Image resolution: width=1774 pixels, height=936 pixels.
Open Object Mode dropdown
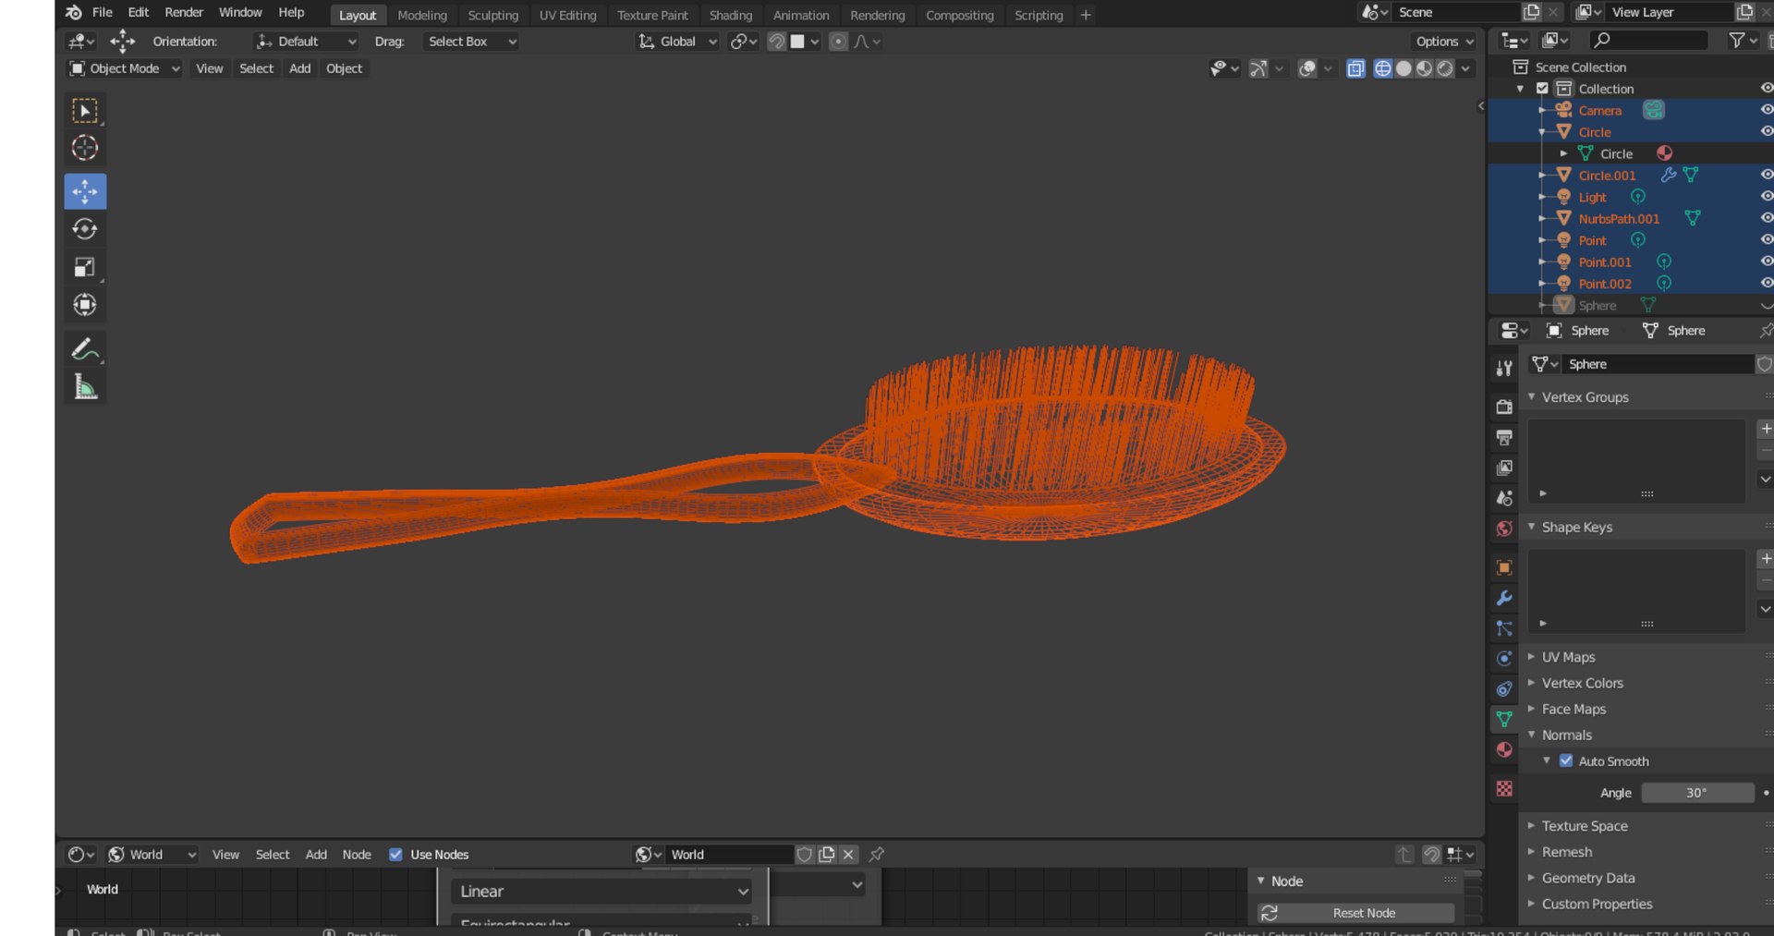click(124, 68)
